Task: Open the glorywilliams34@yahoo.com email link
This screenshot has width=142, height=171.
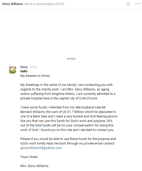Action: [41, 148]
